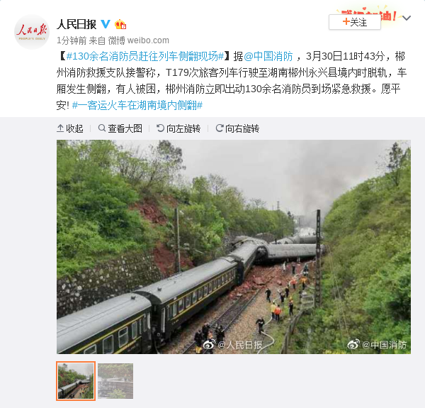The height and width of the screenshot is (408, 425).
Task: Follow the account with +关注 button
Action: pyautogui.click(x=355, y=22)
